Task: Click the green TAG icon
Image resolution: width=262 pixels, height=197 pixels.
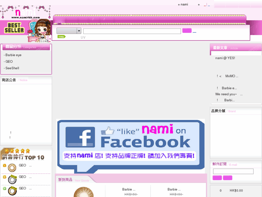Action: [62, 37]
